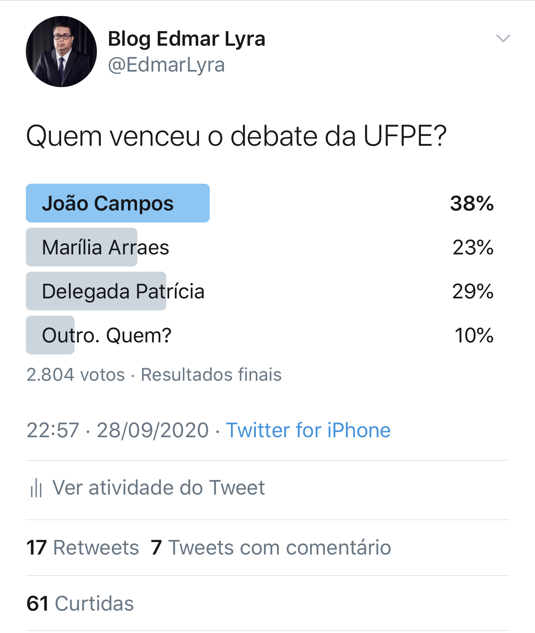Open the Blog Edmar Lyra profile photo
Viewport: 535px width, 633px height.
click(x=61, y=52)
